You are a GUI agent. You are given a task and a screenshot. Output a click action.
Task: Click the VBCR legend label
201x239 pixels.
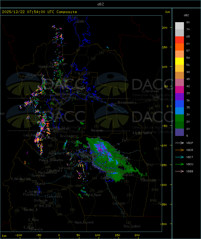tap(190, 150)
